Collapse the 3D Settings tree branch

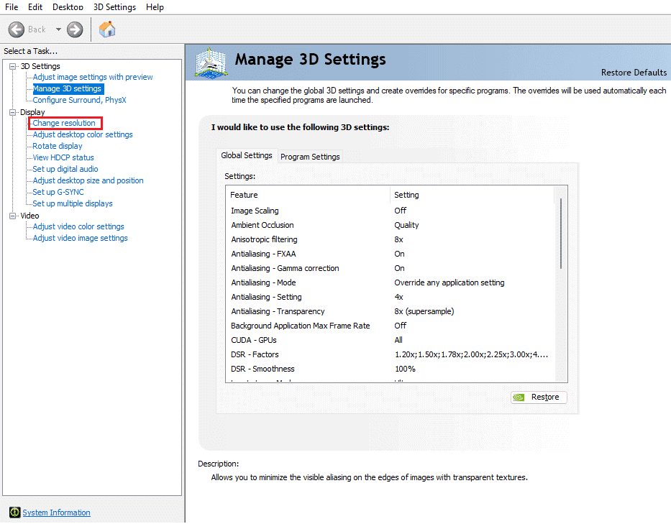(x=12, y=66)
